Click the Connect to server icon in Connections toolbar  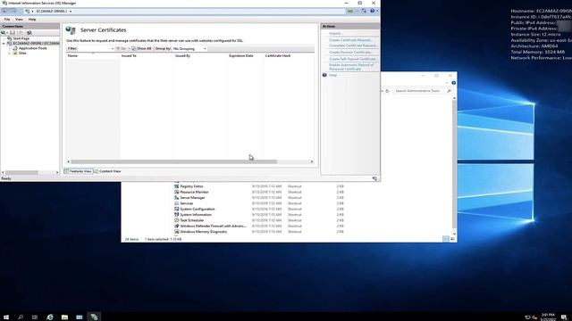click(x=4, y=33)
